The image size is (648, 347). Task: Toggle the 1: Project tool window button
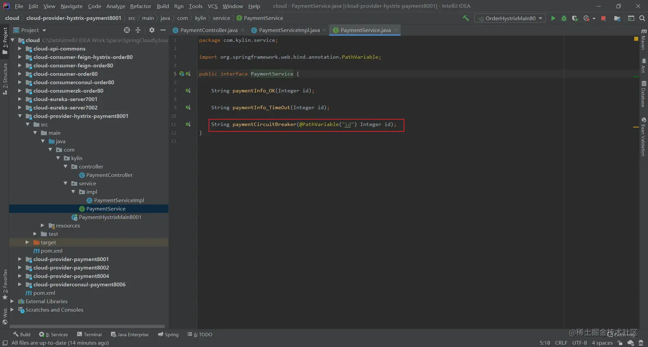pos(5,41)
